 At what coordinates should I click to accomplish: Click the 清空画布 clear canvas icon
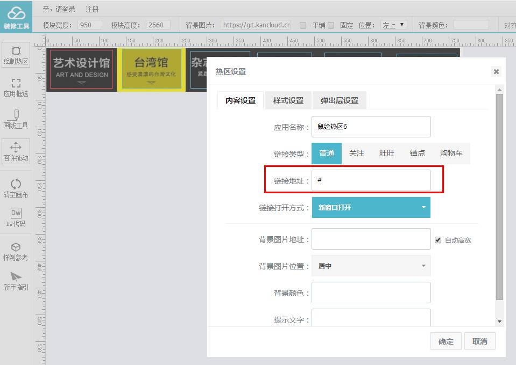16,188
